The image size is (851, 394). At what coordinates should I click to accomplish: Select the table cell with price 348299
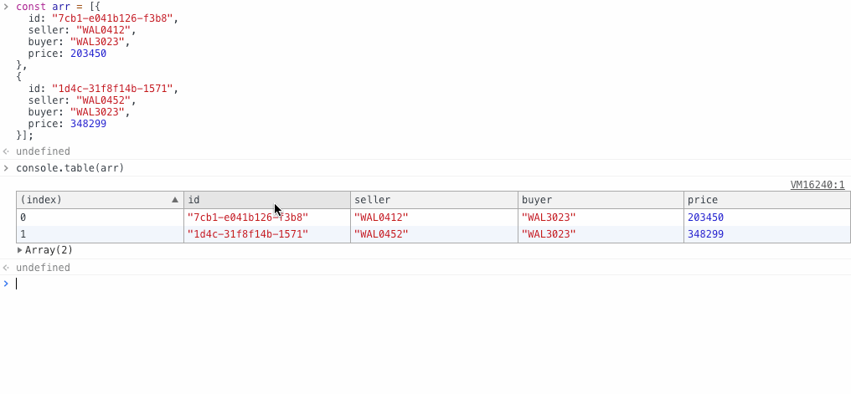pyautogui.click(x=767, y=234)
